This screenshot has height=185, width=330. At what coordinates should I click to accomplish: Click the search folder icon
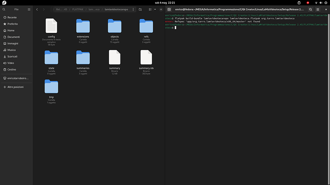point(140,10)
